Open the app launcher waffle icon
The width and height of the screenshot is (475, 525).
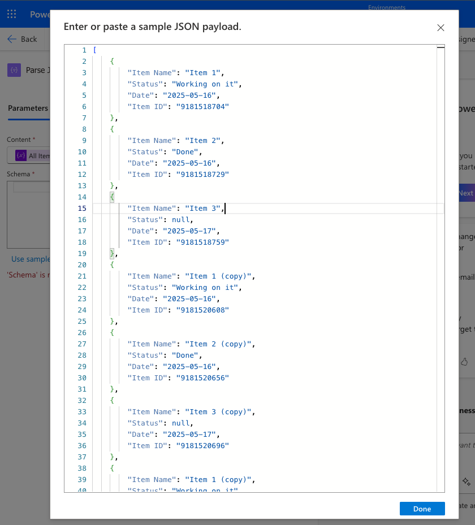pyautogui.click(x=12, y=14)
